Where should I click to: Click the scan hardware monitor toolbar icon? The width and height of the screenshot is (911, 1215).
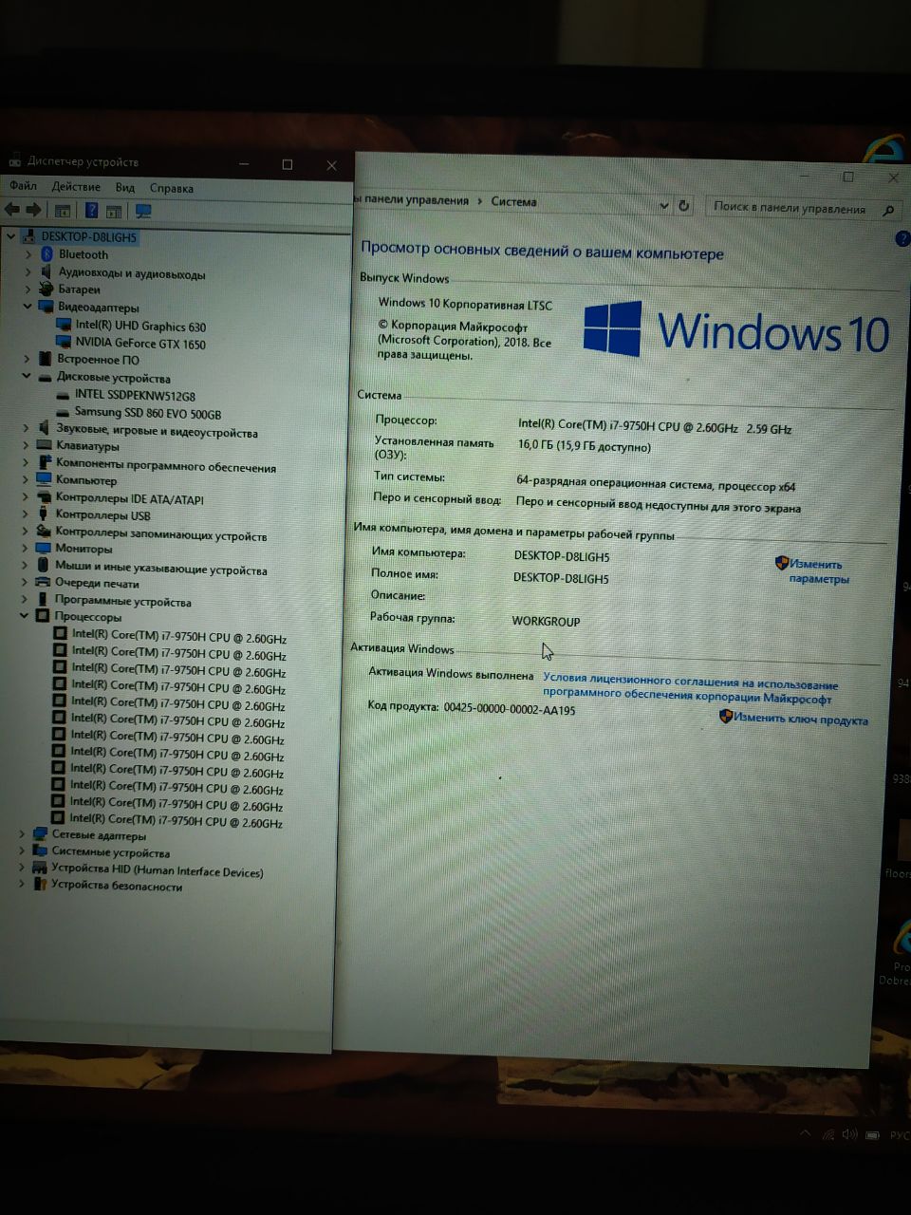(143, 211)
